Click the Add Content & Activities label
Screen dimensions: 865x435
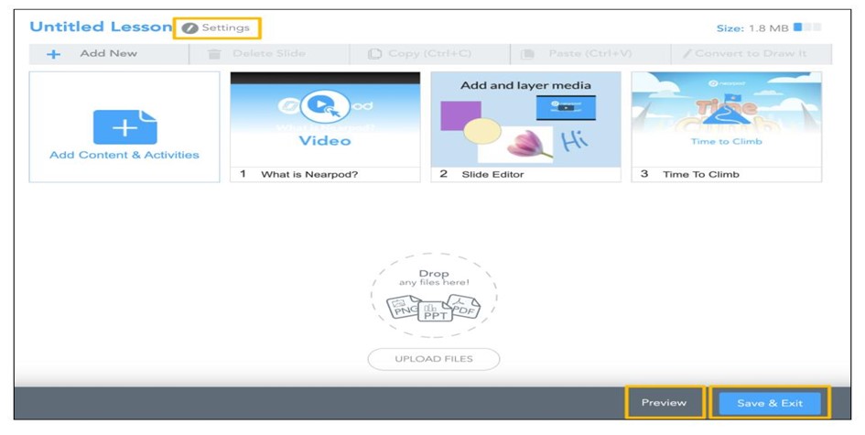(124, 155)
